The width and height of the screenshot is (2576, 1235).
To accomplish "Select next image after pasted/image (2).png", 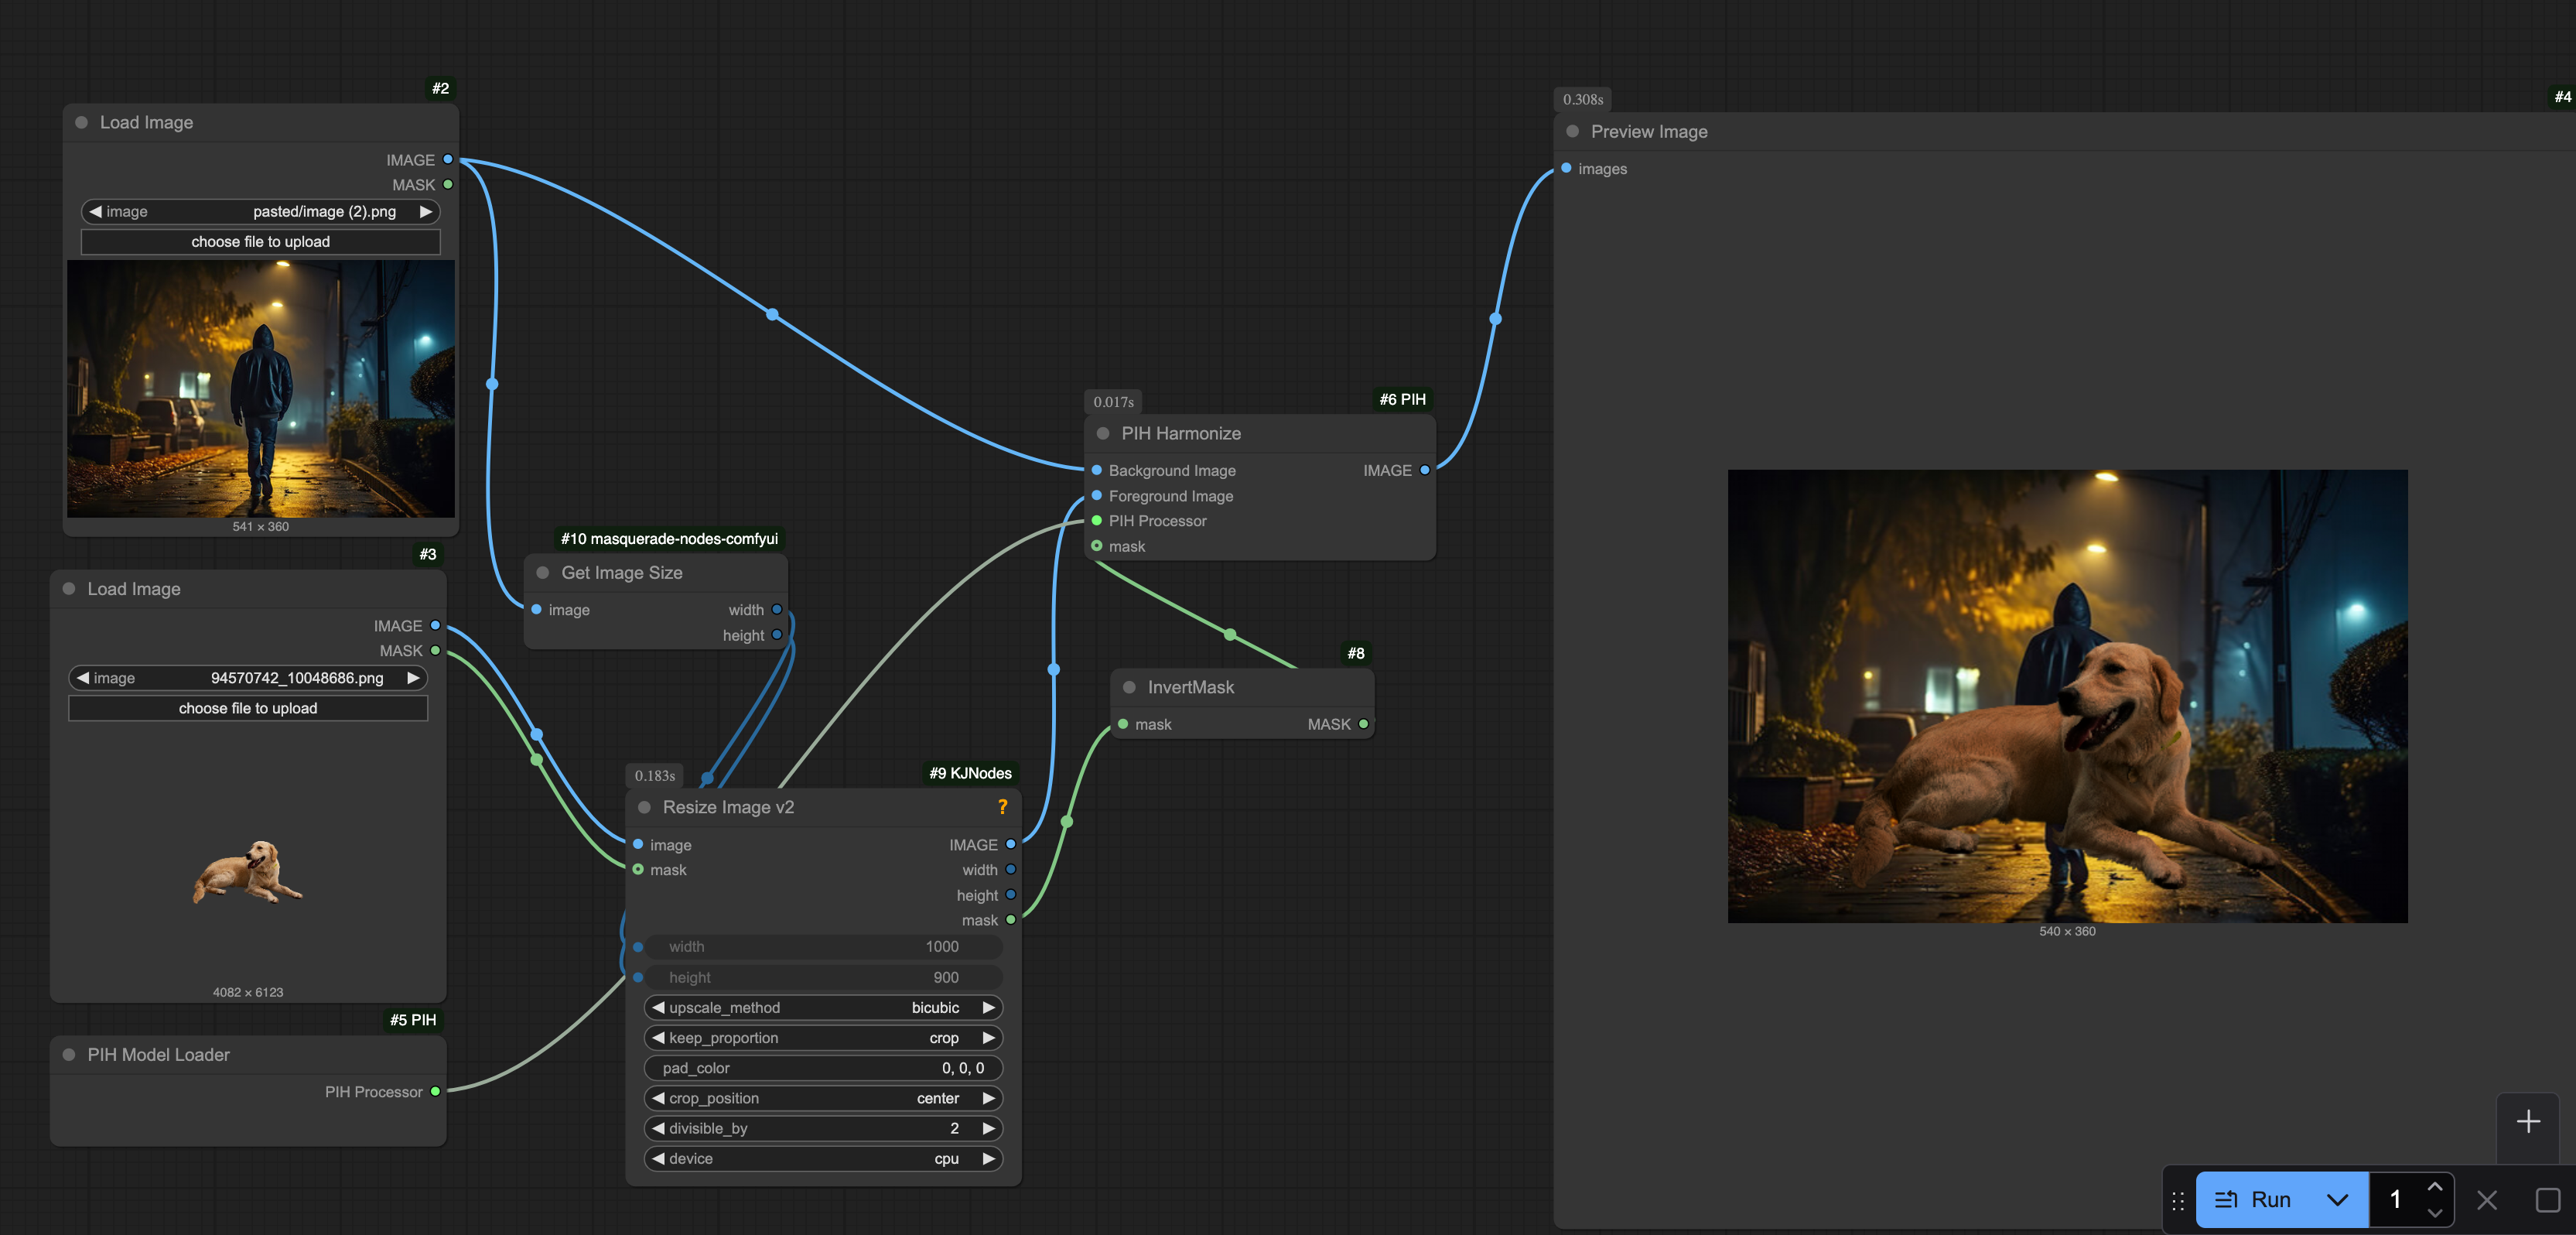I will (425, 211).
